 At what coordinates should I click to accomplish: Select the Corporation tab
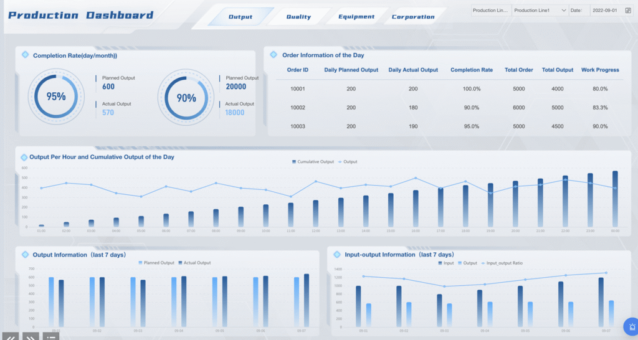(413, 17)
